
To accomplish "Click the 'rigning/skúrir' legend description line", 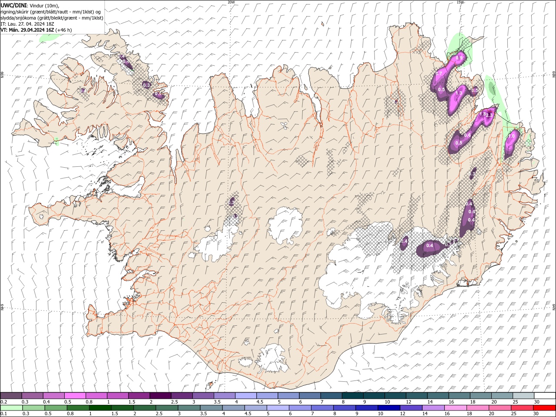I will tap(51, 12).
